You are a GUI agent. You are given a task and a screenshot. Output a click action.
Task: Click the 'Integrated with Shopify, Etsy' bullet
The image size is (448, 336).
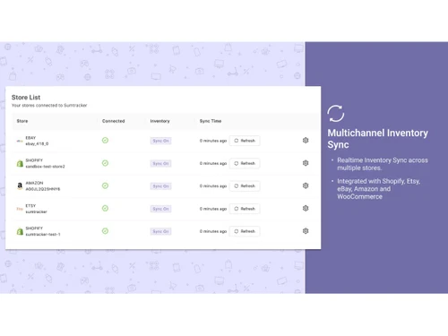[379, 189]
